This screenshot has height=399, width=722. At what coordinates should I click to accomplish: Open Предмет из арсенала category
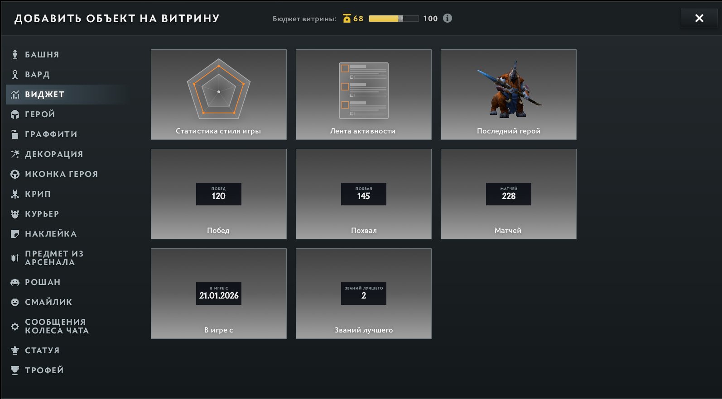coord(54,258)
